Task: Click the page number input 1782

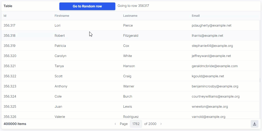Action: coord(136,124)
